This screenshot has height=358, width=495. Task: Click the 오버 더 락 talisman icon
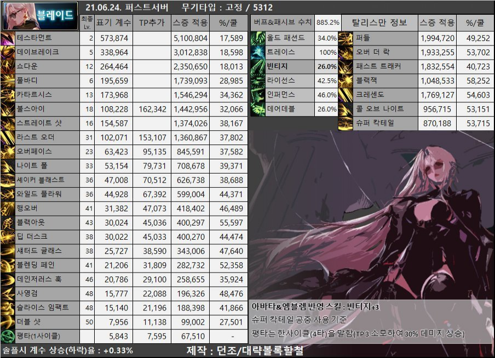click(346, 53)
